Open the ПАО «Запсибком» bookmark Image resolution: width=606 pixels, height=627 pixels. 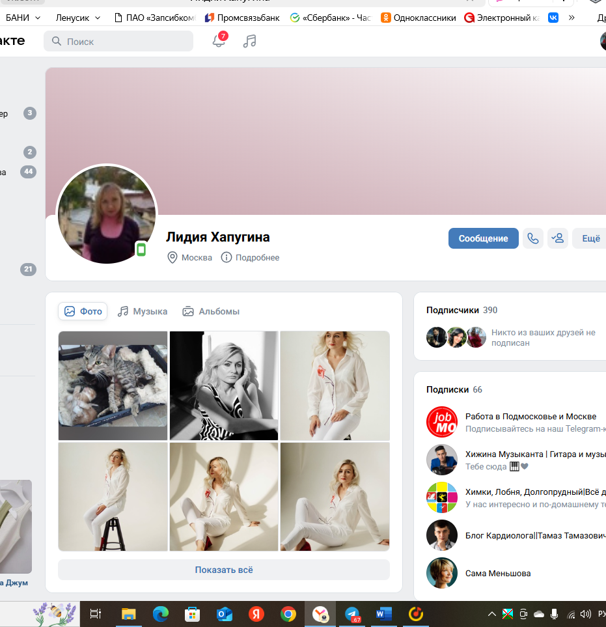[155, 18]
